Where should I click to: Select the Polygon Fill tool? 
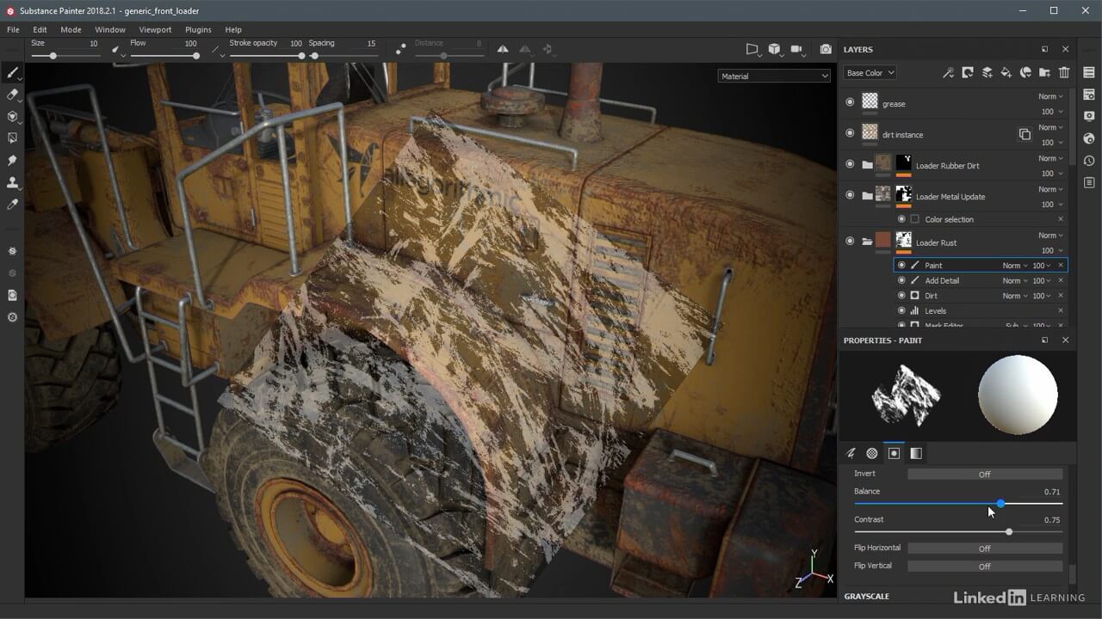[12, 138]
